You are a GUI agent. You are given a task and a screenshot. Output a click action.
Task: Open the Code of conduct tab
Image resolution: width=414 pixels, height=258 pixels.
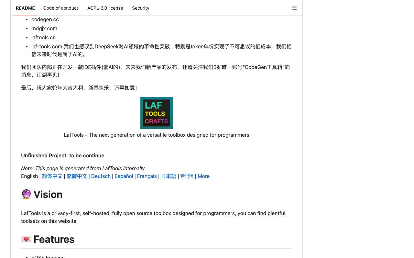point(60,8)
